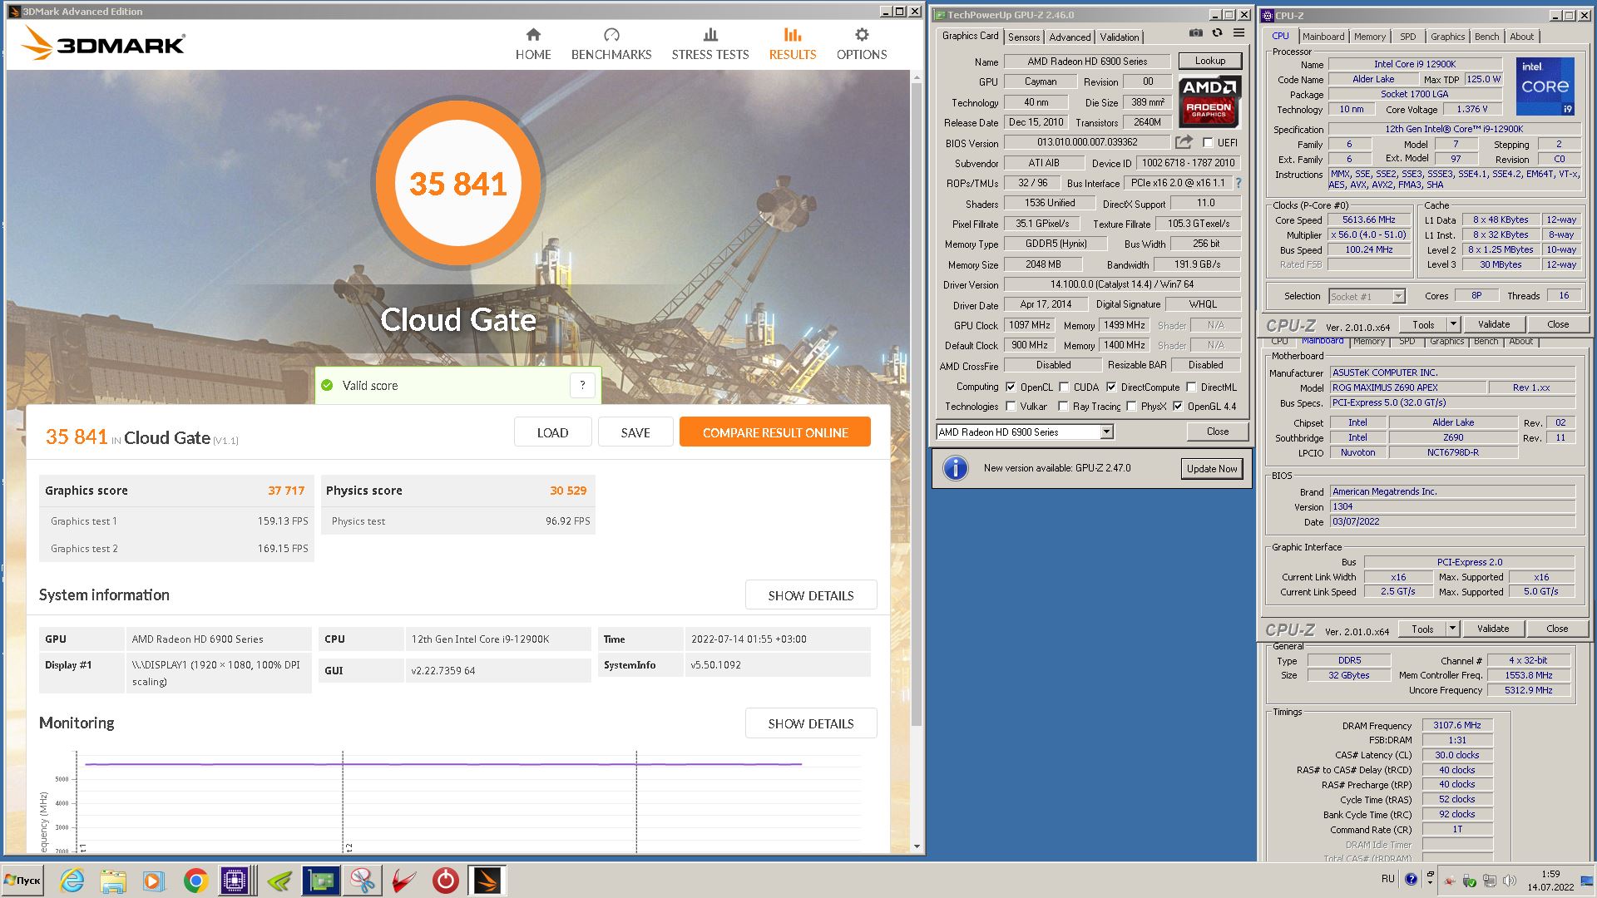Open the Mainboard tab in top CPU-Z

[x=1323, y=37]
